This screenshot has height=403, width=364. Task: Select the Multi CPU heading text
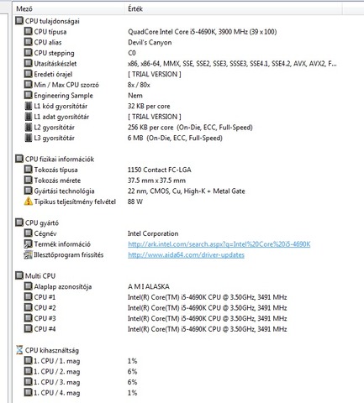tap(40, 275)
